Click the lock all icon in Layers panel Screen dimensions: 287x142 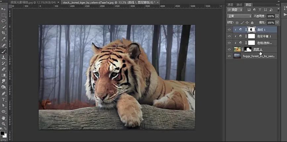click(252, 23)
